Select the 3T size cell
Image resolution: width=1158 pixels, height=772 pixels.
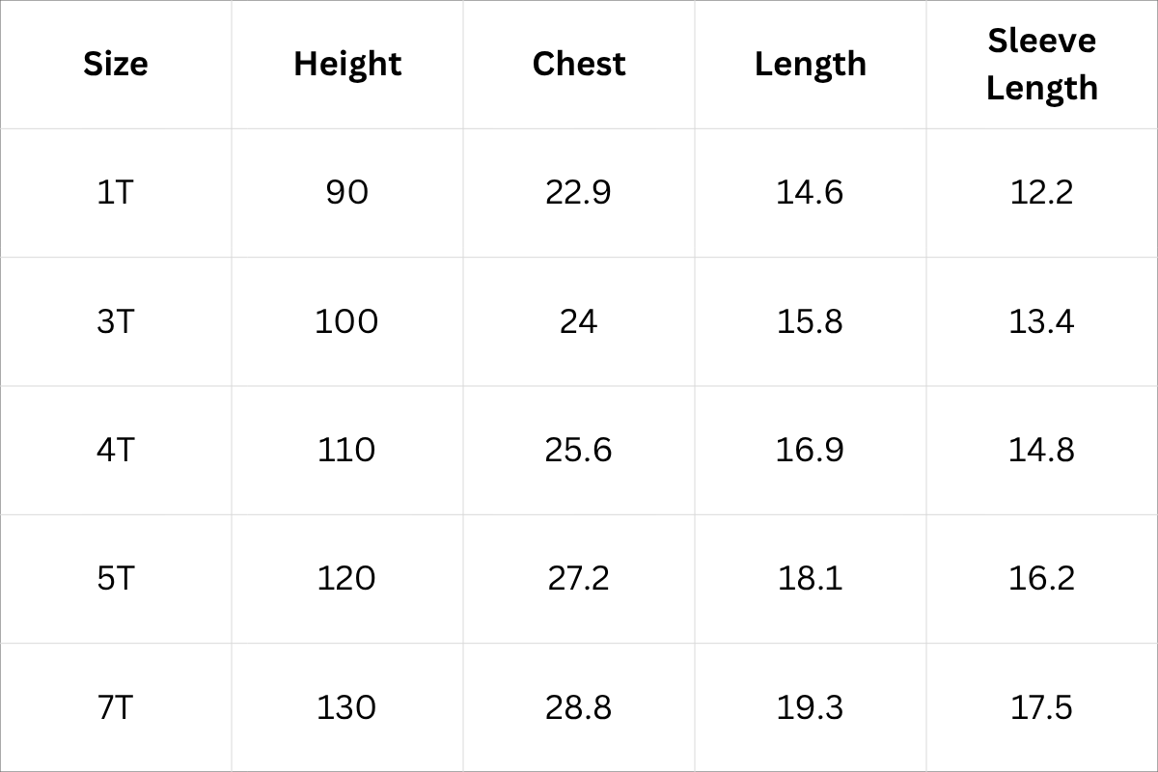116,321
